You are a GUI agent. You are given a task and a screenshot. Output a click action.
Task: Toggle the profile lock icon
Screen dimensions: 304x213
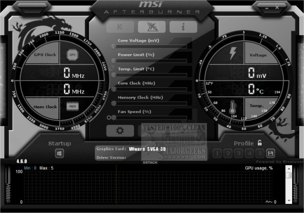pos(260,143)
